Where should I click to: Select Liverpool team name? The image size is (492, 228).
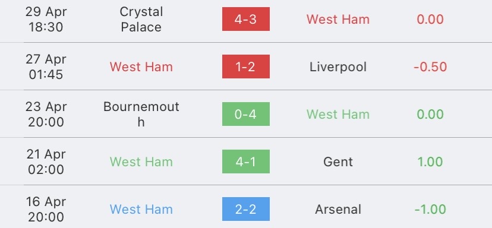[x=338, y=67]
